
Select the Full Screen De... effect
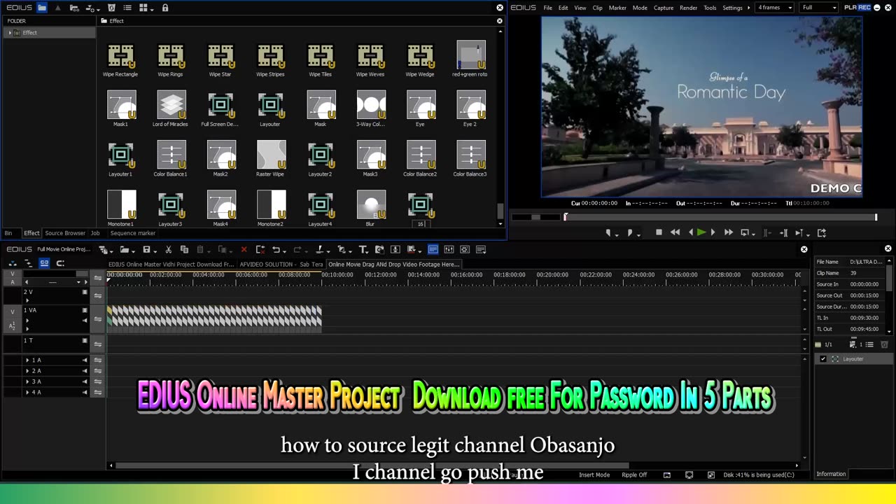coord(220,109)
